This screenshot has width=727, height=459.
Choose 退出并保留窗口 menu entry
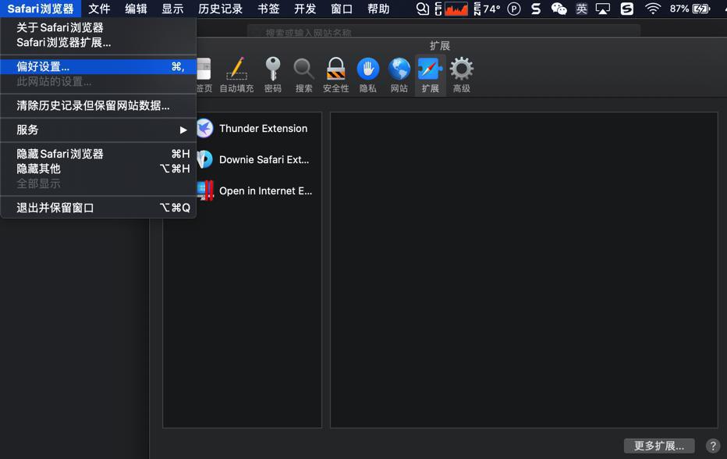(x=98, y=208)
